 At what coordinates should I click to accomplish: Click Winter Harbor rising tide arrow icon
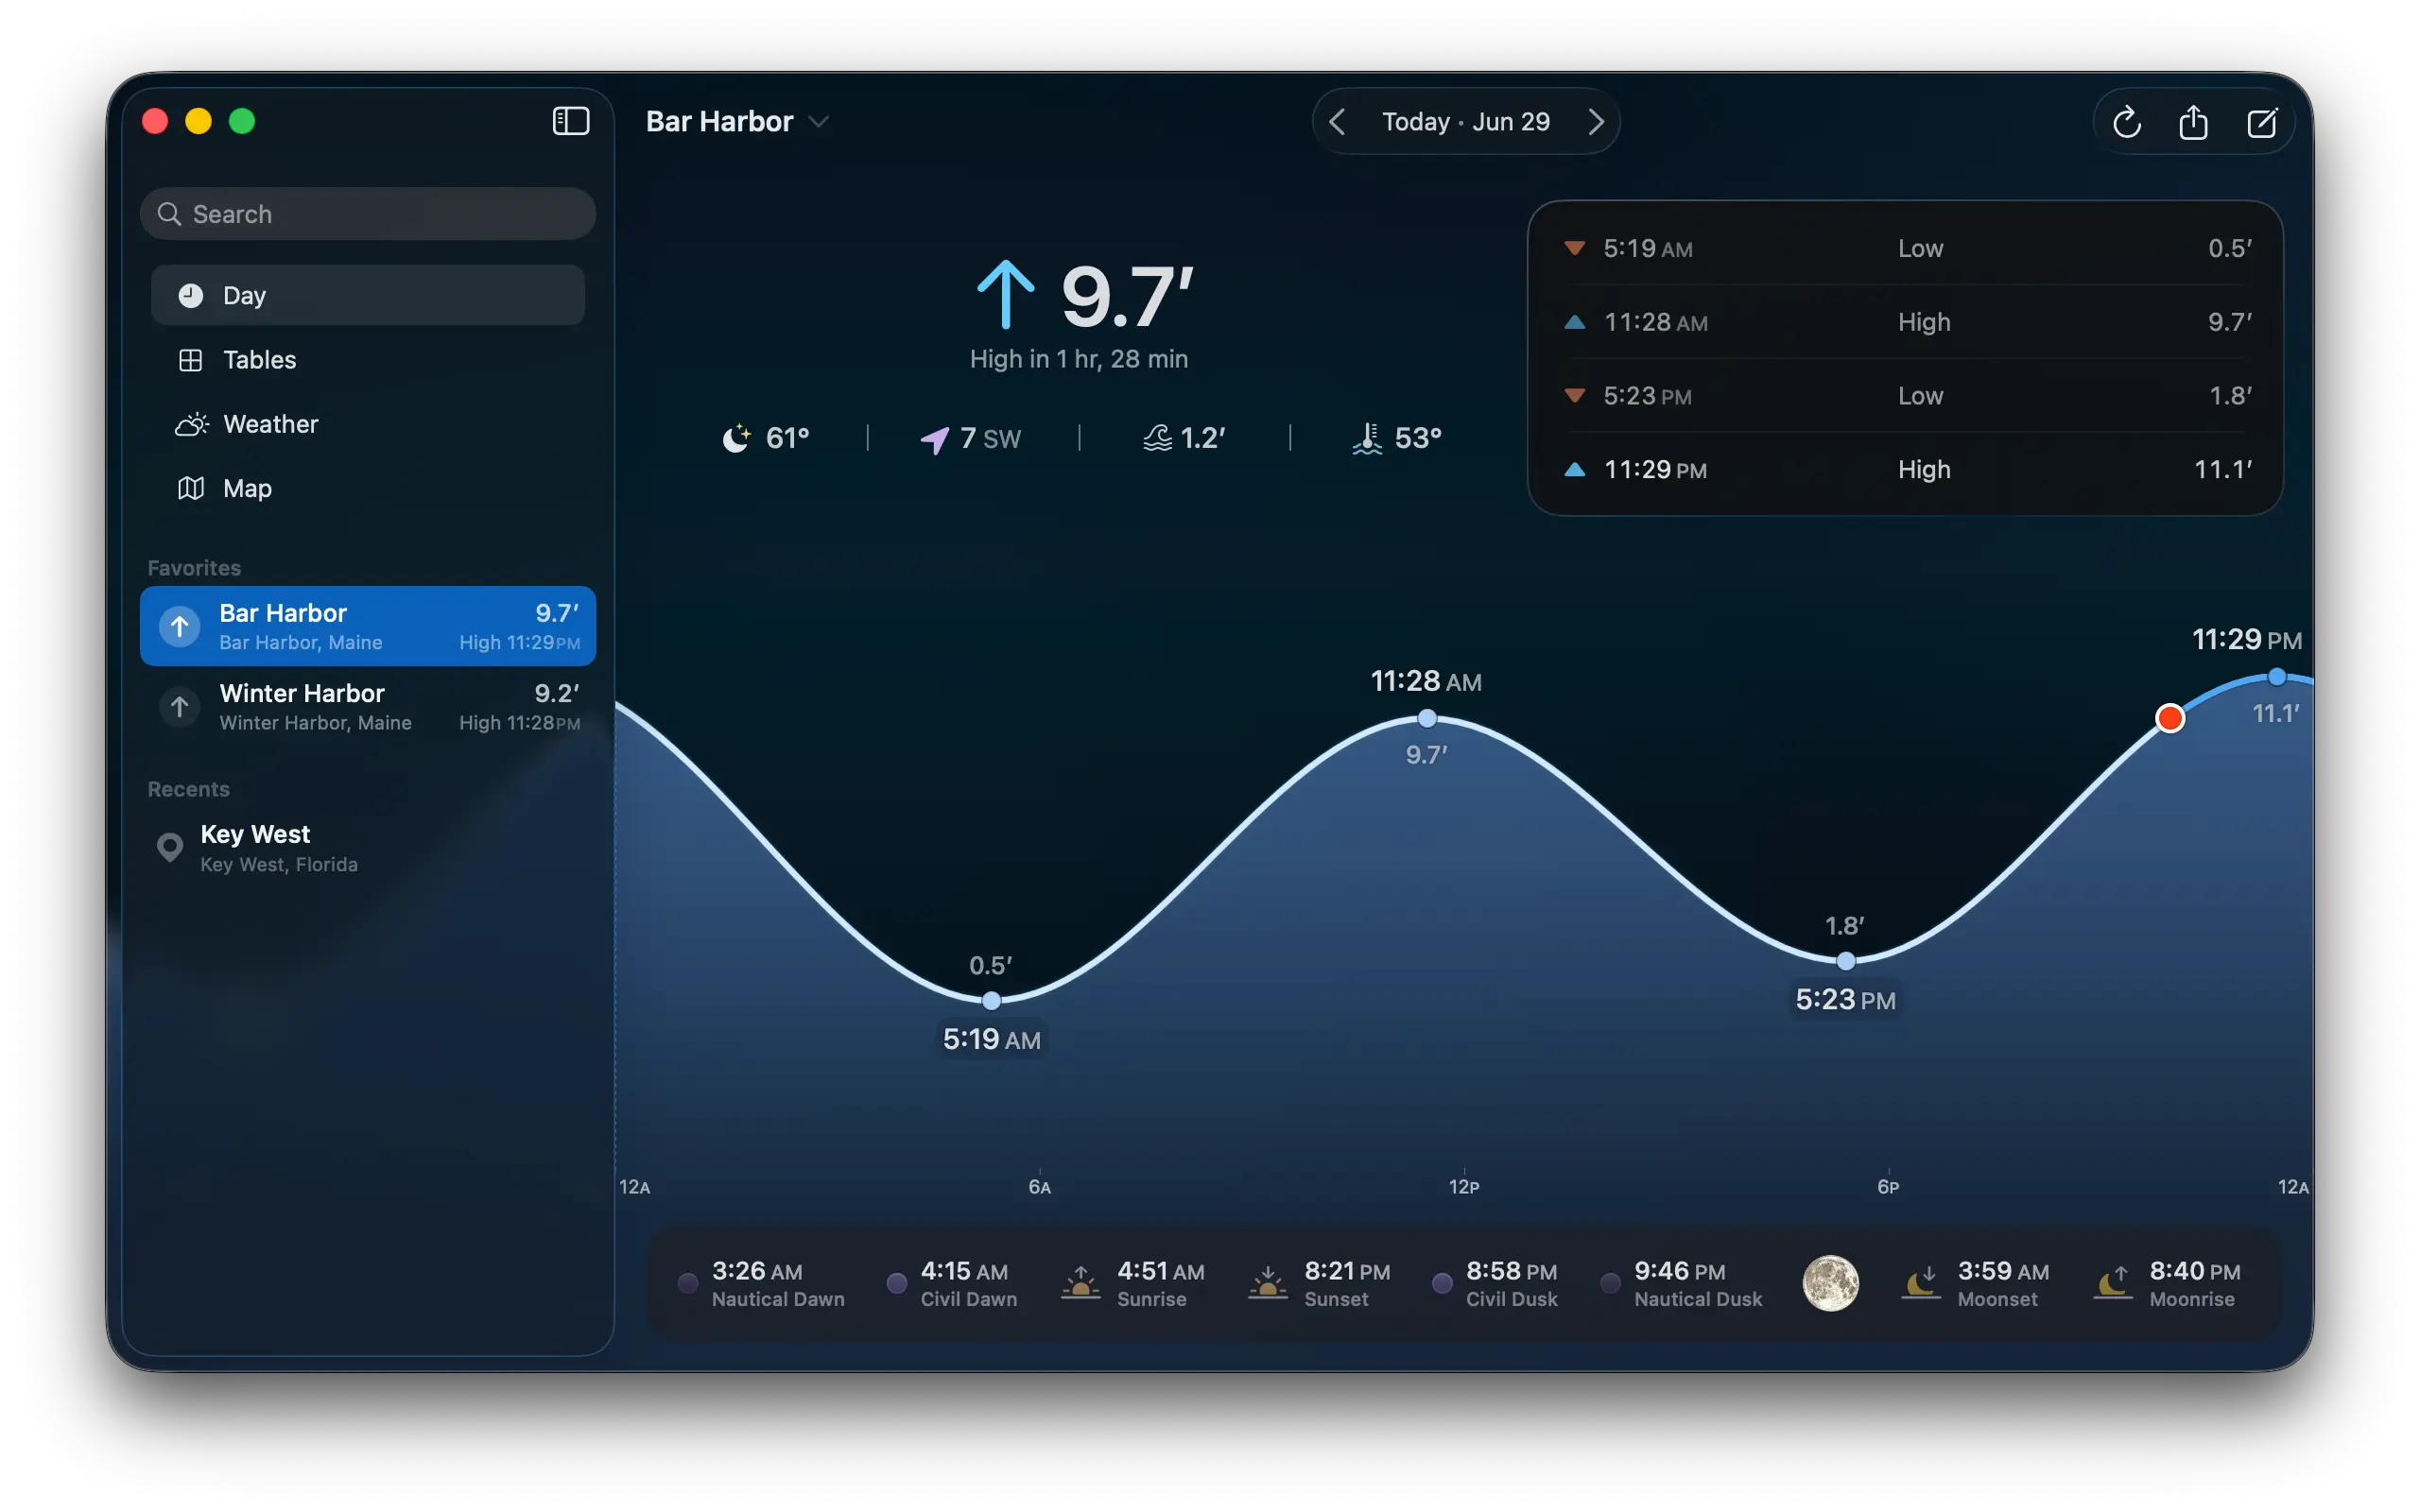click(x=179, y=707)
